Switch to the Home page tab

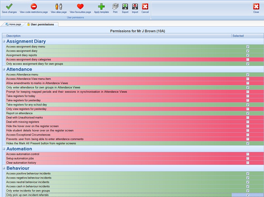pyautogui.click(x=14, y=24)
